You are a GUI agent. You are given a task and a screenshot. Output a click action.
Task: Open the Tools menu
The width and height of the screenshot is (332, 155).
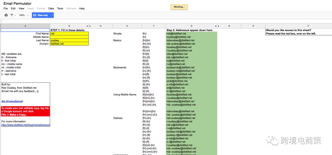[x=60, y=9]
